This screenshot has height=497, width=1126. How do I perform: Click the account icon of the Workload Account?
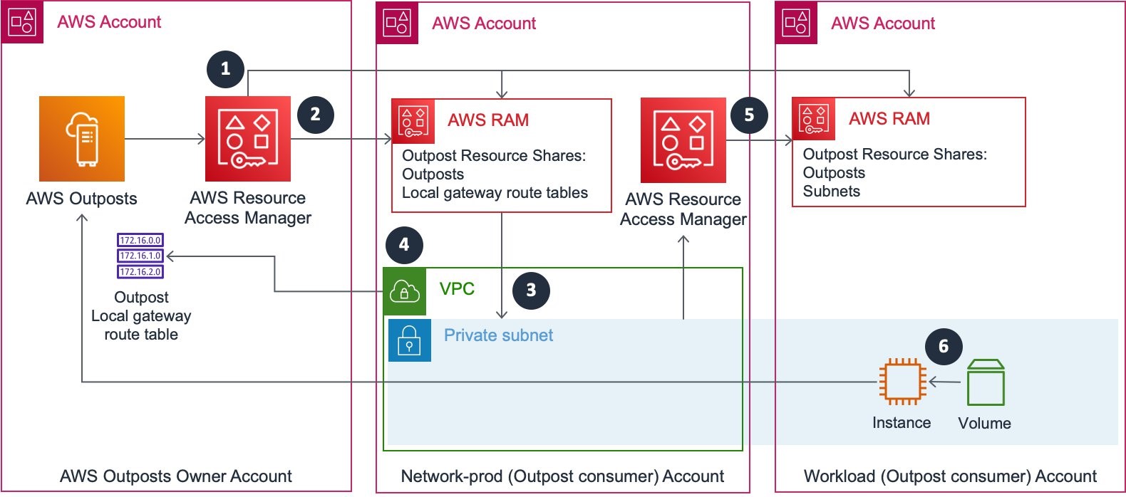[796, 23]
